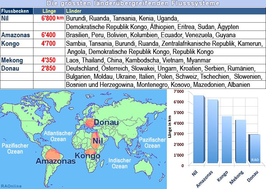Click the 3'000 axis tick label
Screen dimensions: 266x189
point(179,134)
